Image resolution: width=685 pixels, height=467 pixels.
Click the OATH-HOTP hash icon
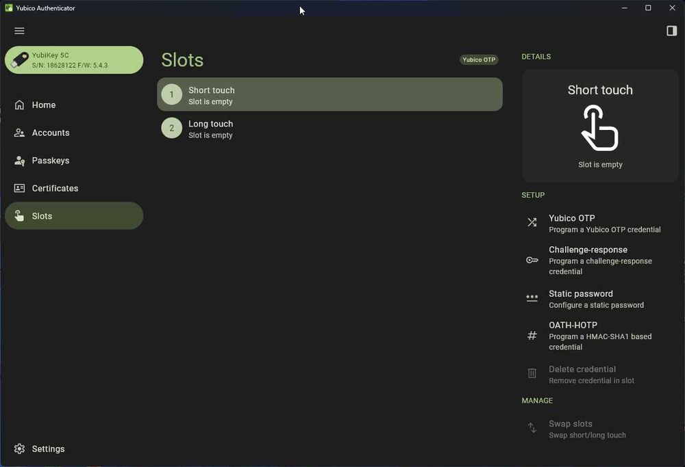pos(532,336)
